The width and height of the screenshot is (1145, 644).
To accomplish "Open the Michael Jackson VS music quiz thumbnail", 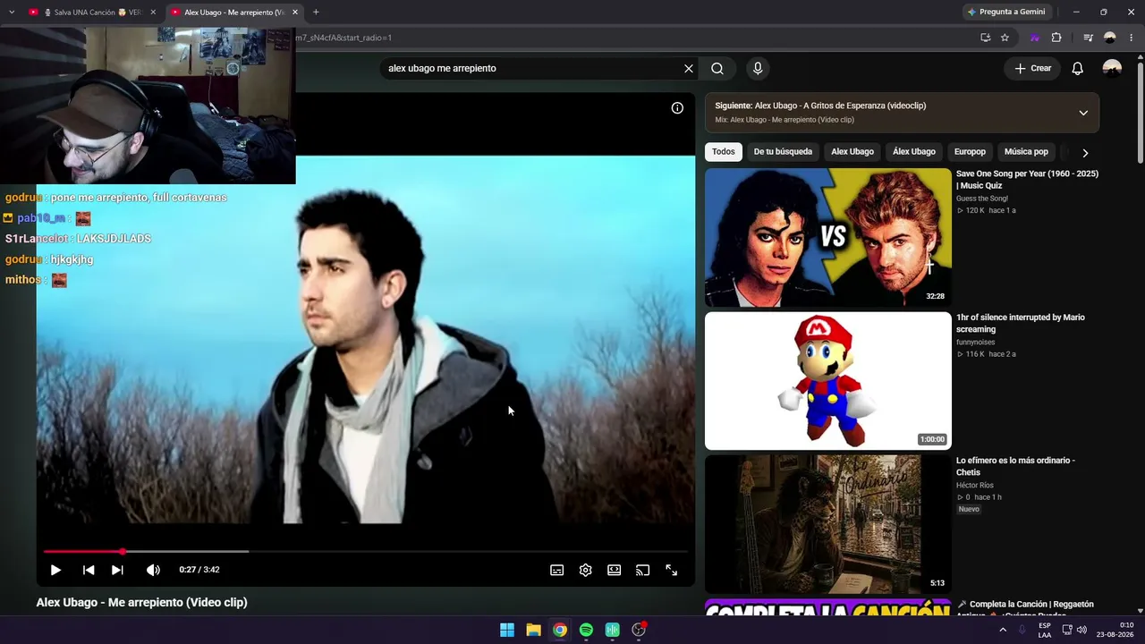I will (x=828, y=237).
